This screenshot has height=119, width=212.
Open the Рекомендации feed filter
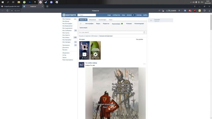(139, 23)
